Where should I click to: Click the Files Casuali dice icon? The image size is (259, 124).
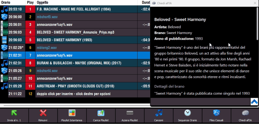click(216, 113)
